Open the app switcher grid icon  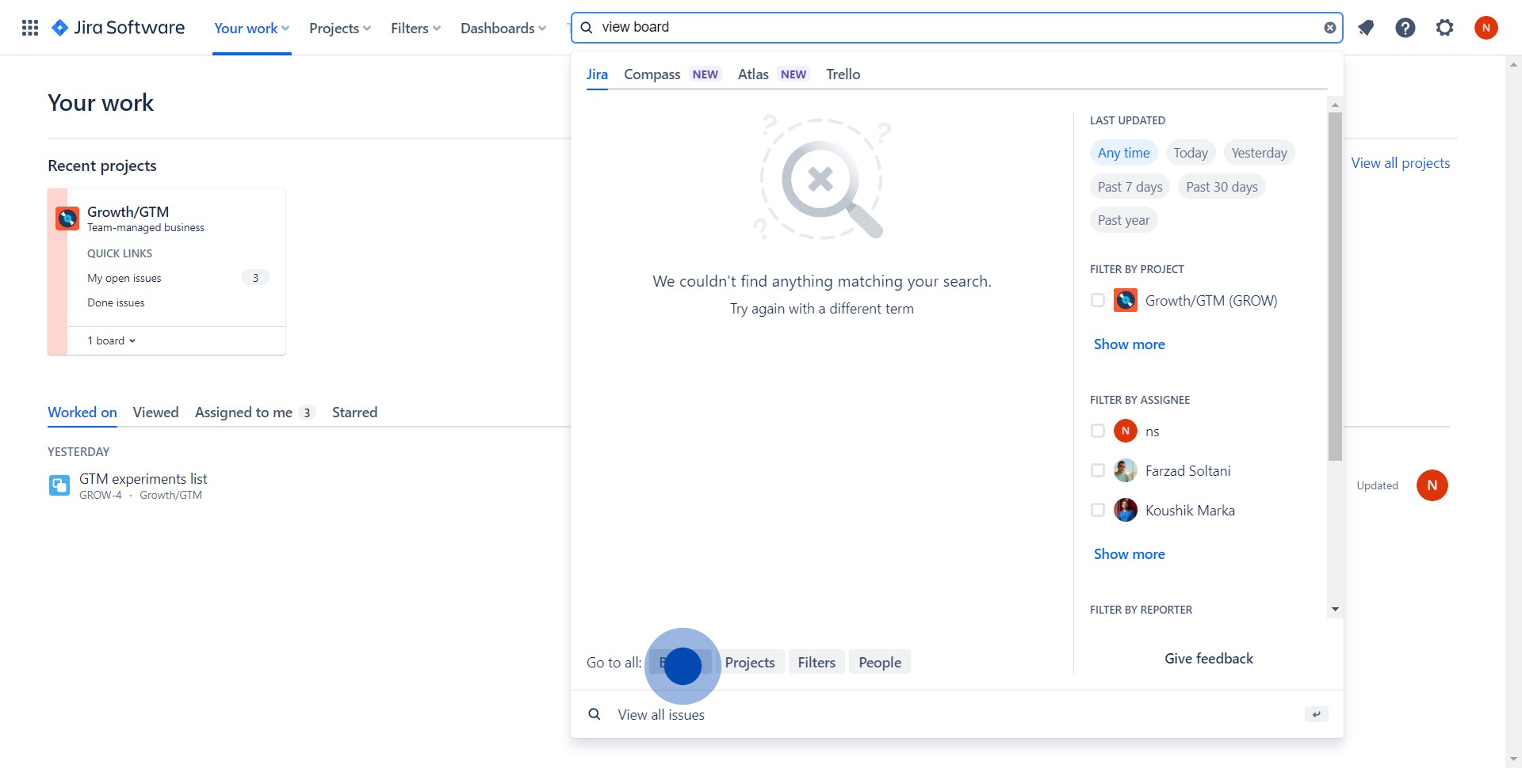30,28
